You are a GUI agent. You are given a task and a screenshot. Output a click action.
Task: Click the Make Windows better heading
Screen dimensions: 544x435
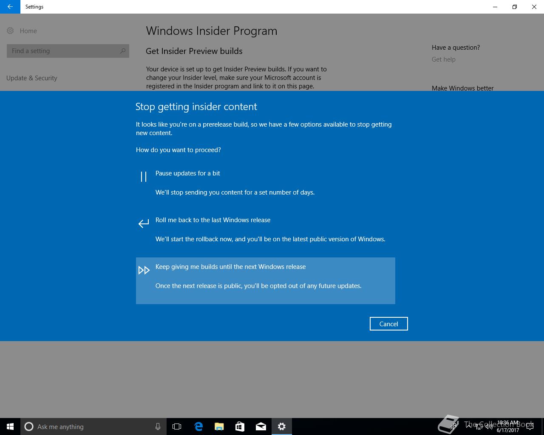462,88
